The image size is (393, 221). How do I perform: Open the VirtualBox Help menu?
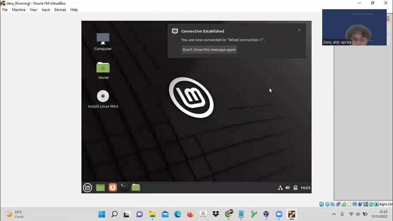[74, 10]
